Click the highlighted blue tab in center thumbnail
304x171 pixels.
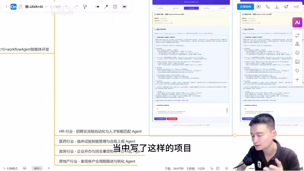[x=191, y=8]
